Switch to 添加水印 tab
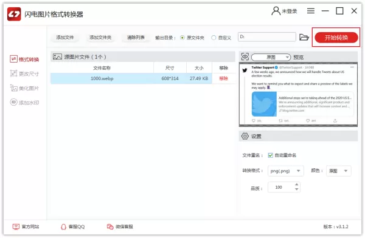This screenshot has height=238, width=365. point(24,103)
